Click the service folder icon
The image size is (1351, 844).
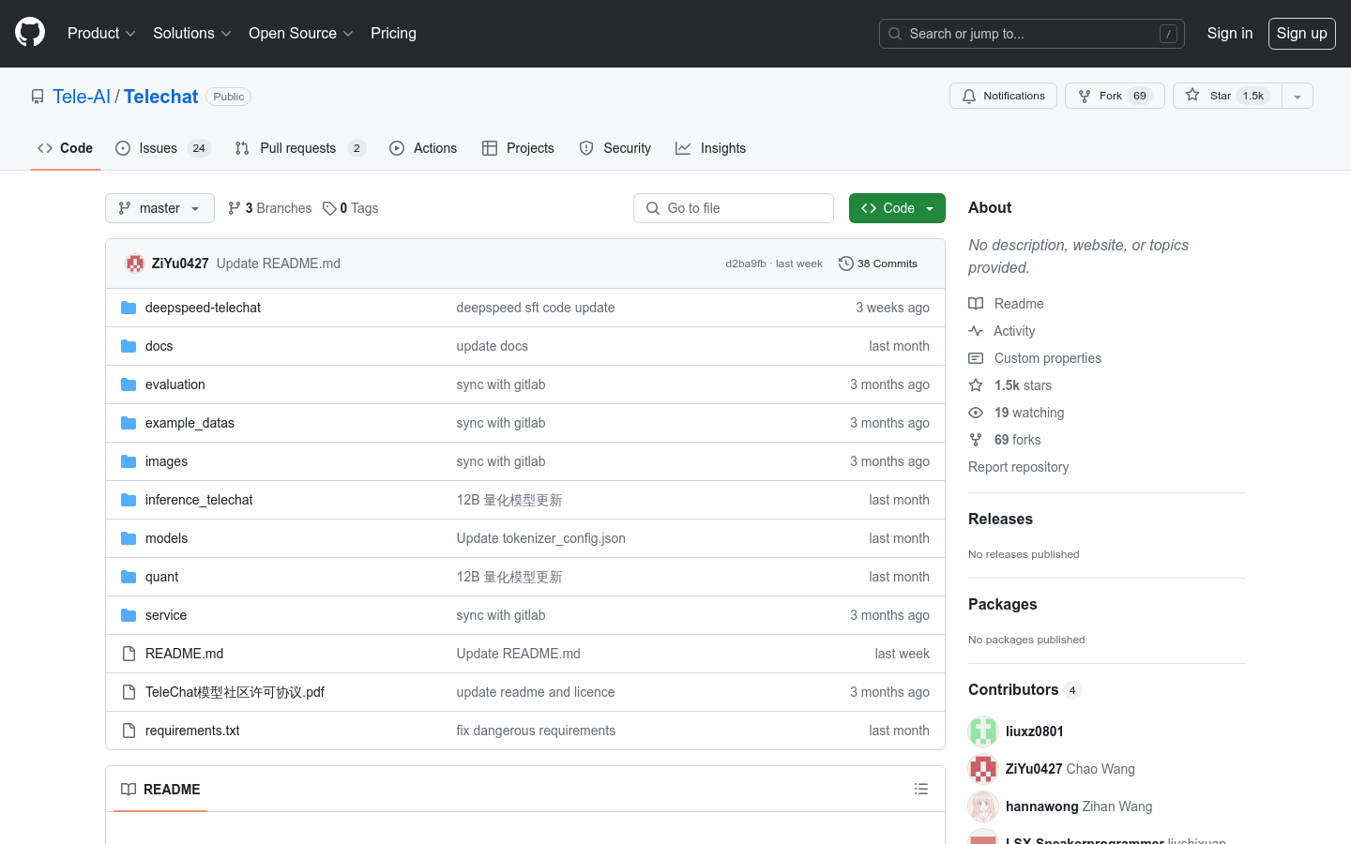(129, 615)
